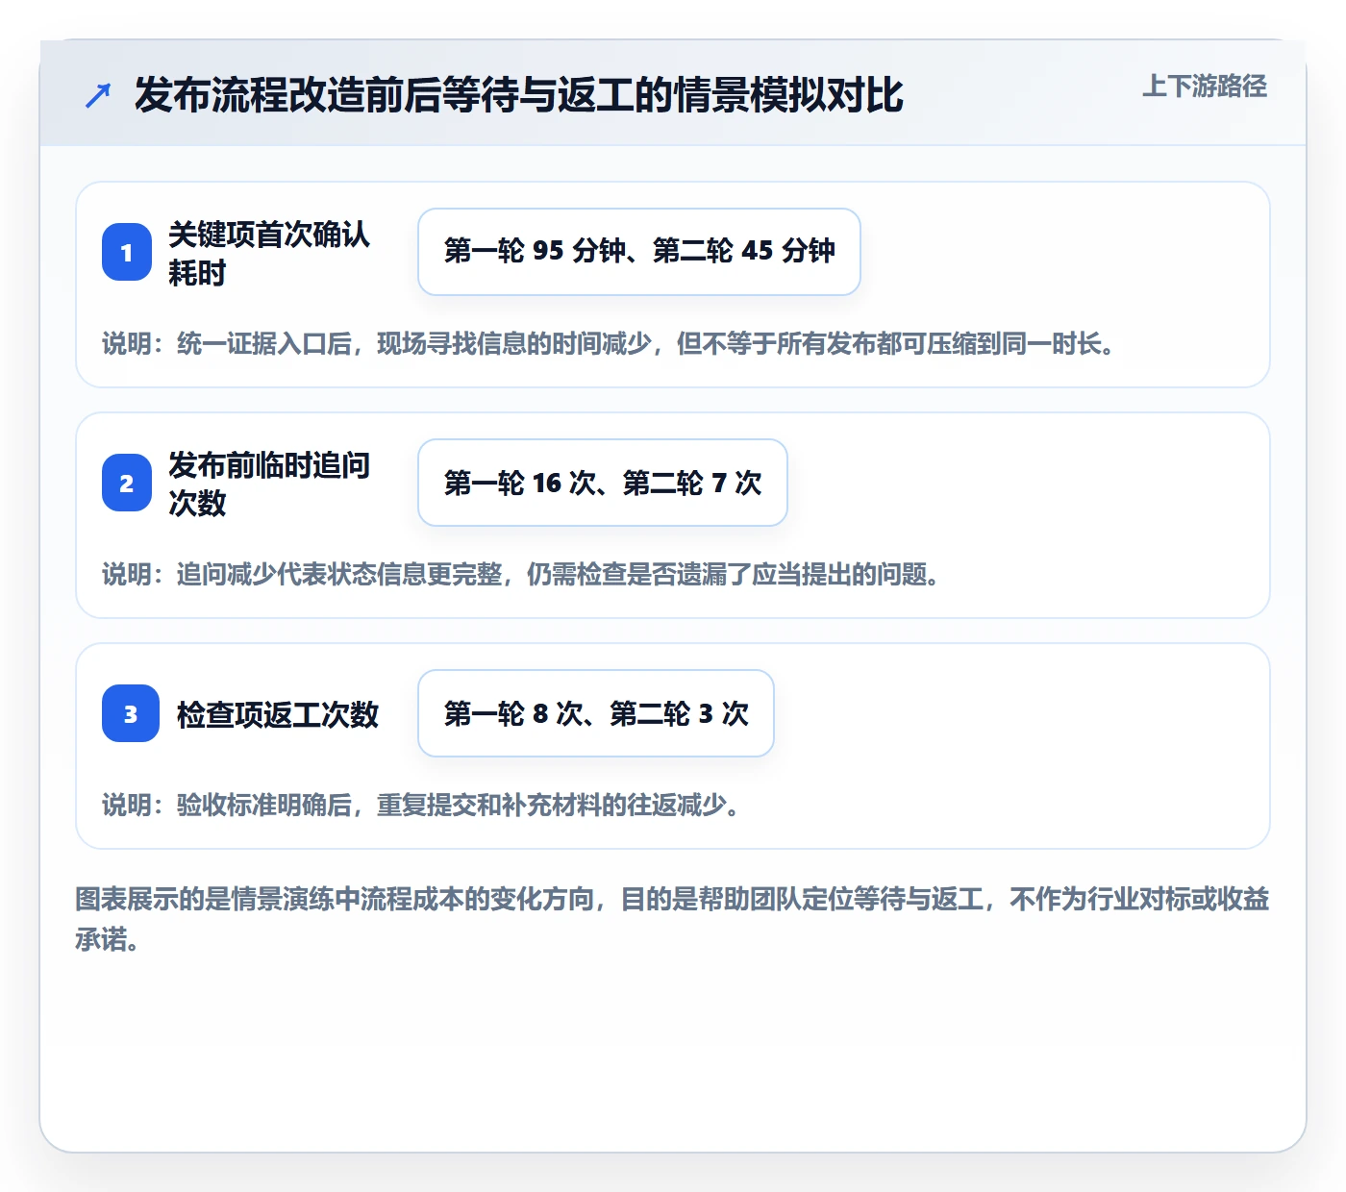Click the trend arrow icon beside the title

click(98, 95)
